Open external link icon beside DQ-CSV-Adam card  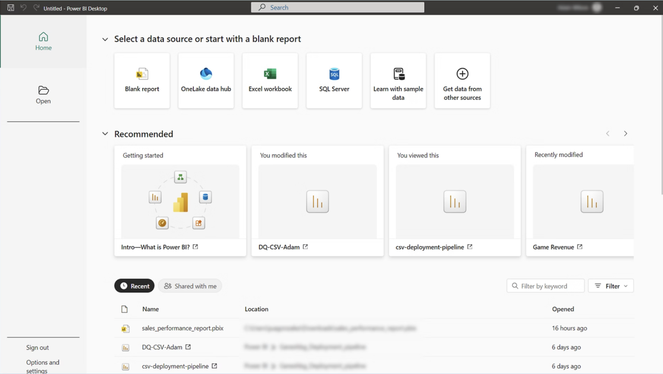click(305, 247)
